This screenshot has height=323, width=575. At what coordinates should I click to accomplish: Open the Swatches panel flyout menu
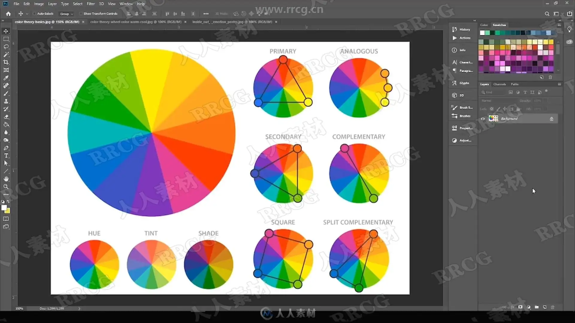coord(559,25)
